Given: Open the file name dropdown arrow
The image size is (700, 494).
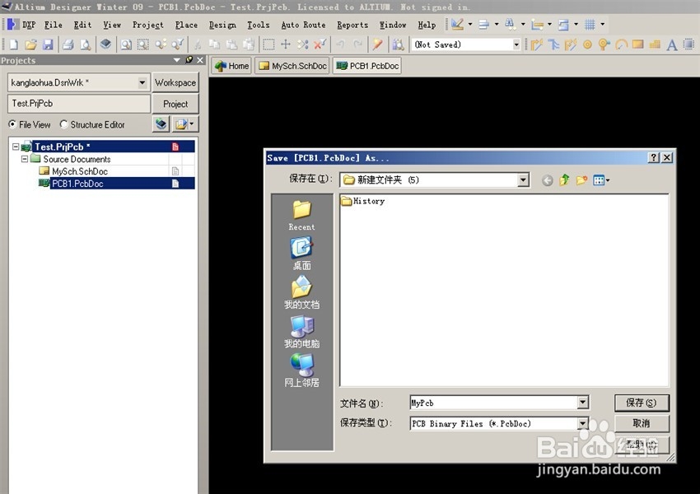Looking at the screenshot, I should coord(582,403).
